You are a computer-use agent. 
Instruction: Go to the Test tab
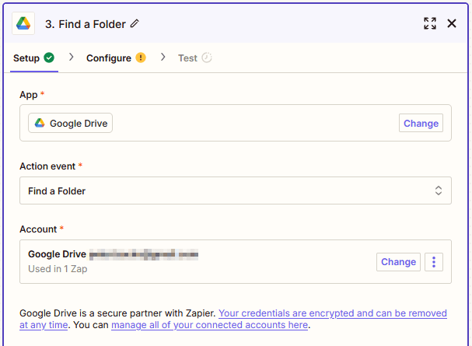[x=194, y=58]
